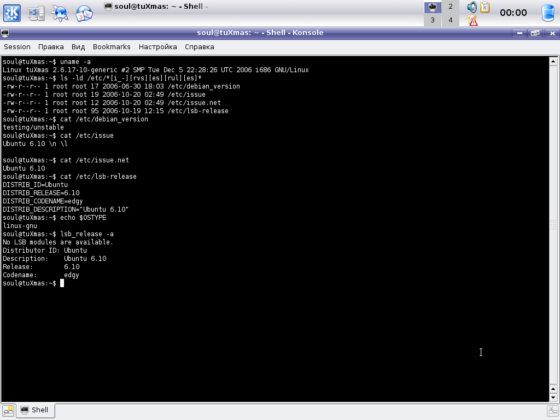Click the 'uname -a' command text

coord(75,62)
